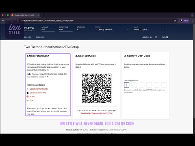Click the Inn Style logo

click(15, 29)
